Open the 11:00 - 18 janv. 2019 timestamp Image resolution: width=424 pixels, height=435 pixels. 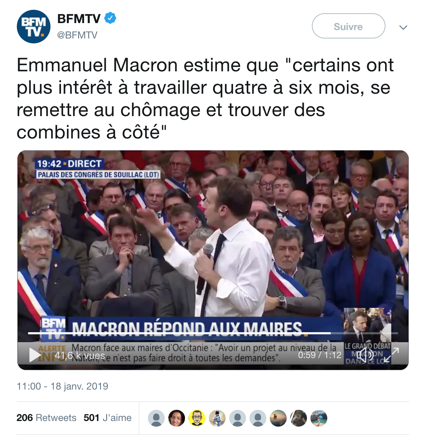coord(62,386)
